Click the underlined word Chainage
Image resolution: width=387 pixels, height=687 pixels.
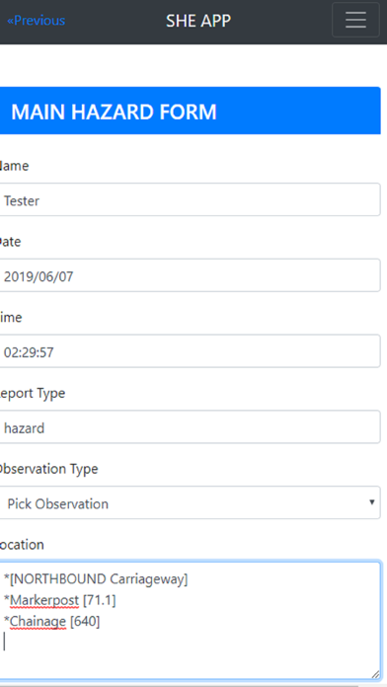tap(38, 621)
